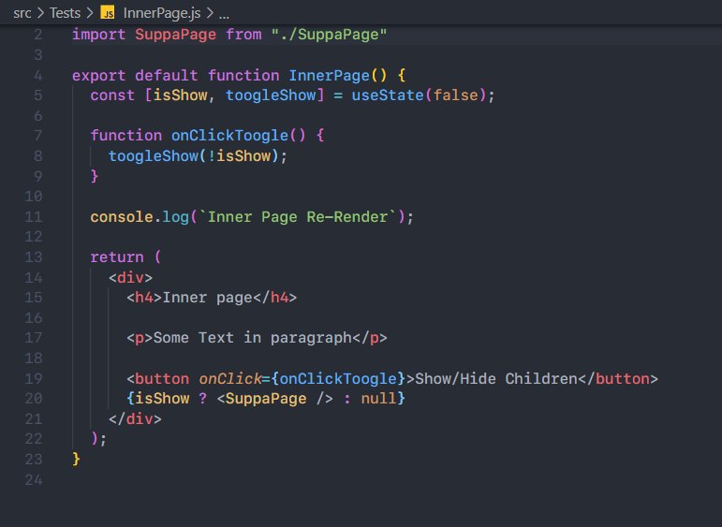722x527 pixels.
Task: Click the 'Inner Page Re-Render' template string
Action: coord(298,216)
